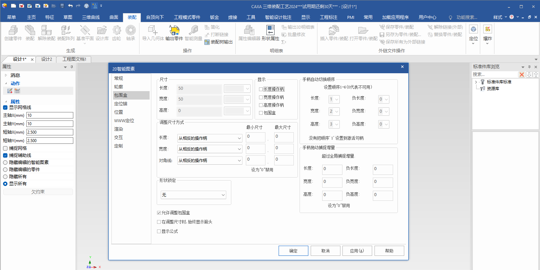Select the 隐藏所有 radio button

5,177
